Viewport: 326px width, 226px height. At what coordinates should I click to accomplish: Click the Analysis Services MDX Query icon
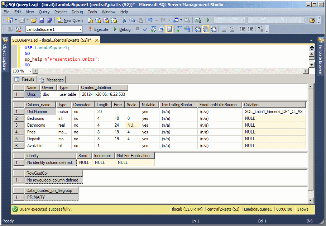(98, 20)
